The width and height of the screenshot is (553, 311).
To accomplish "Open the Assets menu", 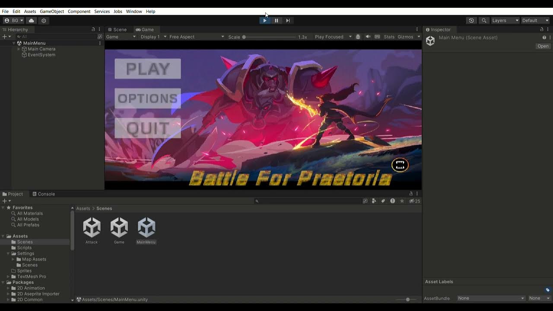I will point(30,11).
